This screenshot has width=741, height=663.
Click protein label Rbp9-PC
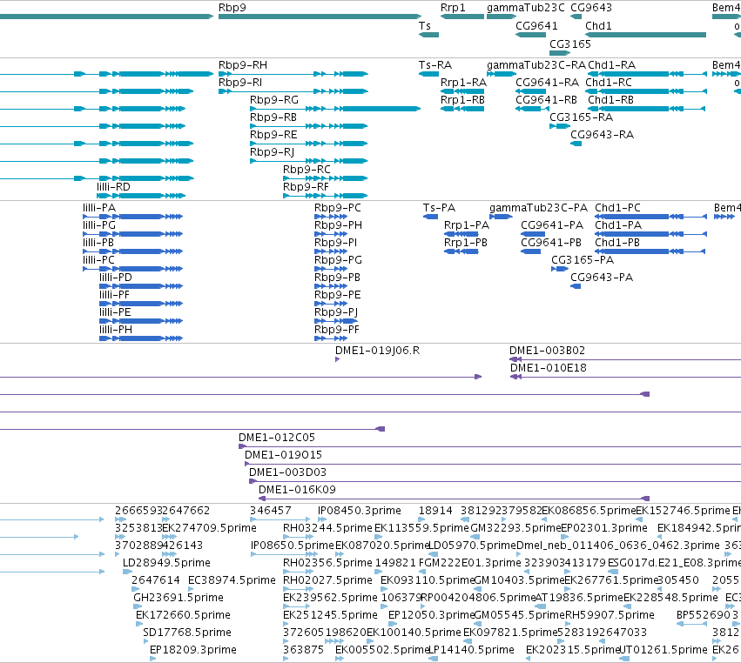pyautogui.click(x=338, y=208)
